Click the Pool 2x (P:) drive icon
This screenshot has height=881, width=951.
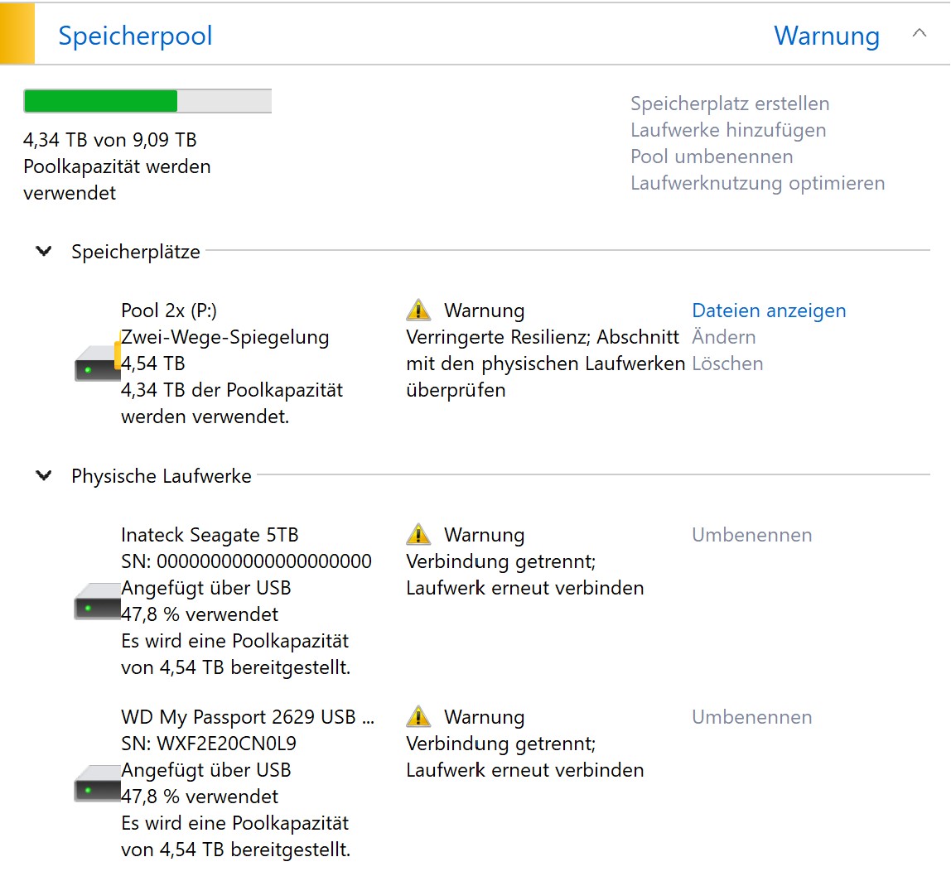click(98, 363)
